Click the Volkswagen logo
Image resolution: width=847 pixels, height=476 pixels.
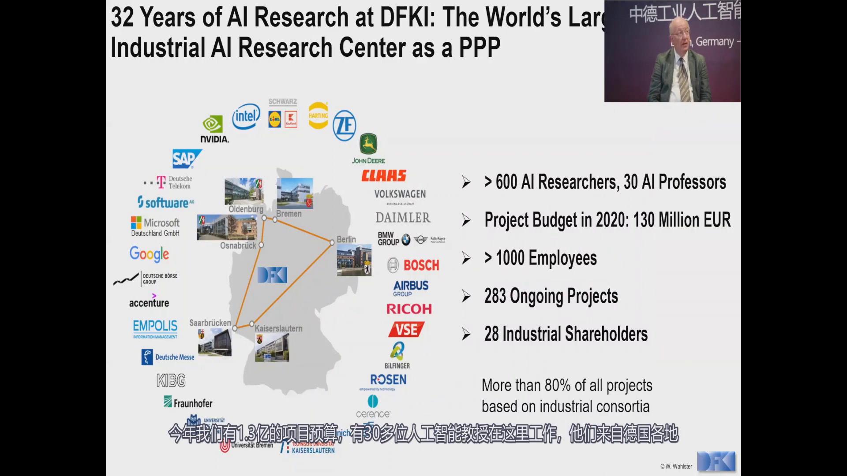pyautogui.click(x=400, y=197)
